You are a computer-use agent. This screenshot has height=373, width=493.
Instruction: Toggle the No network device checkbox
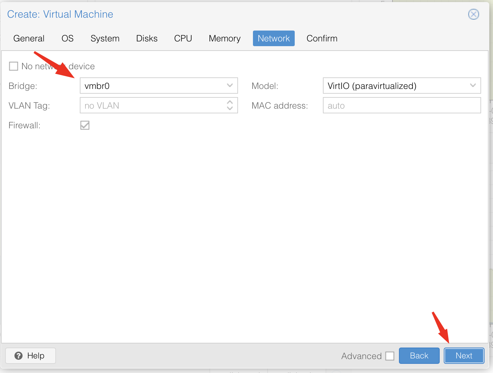14,66
